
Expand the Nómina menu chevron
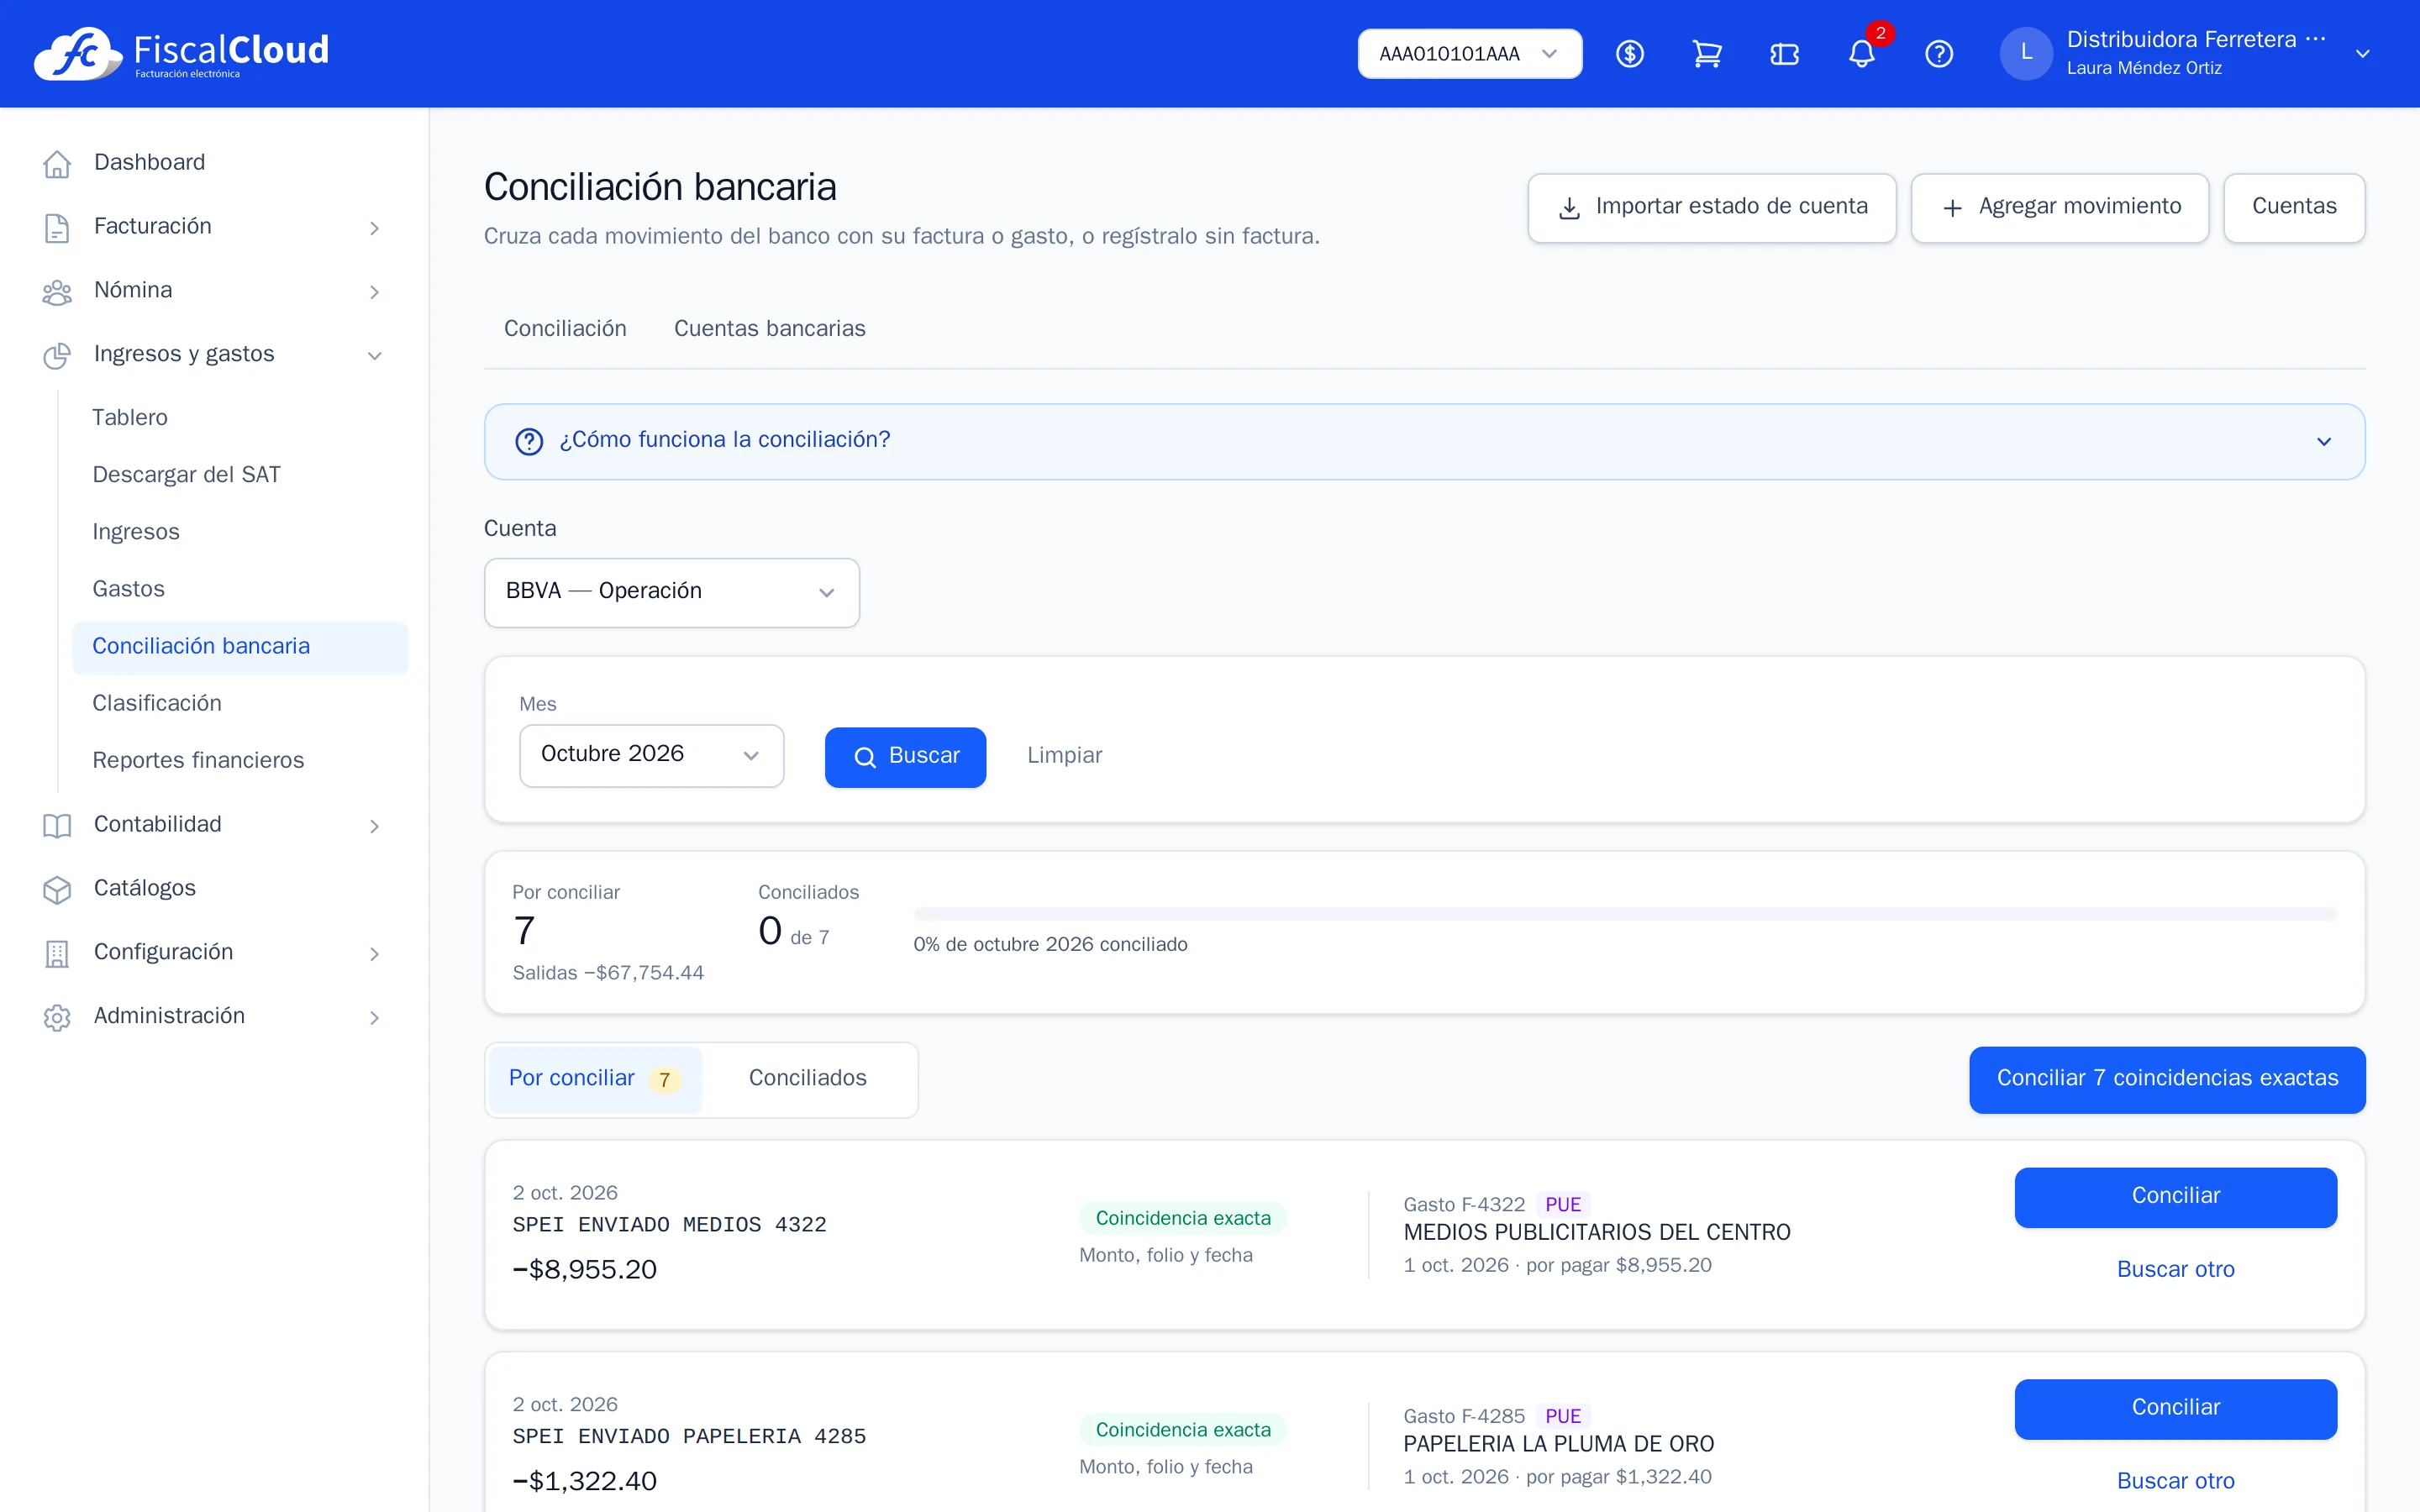pos(374,292)
